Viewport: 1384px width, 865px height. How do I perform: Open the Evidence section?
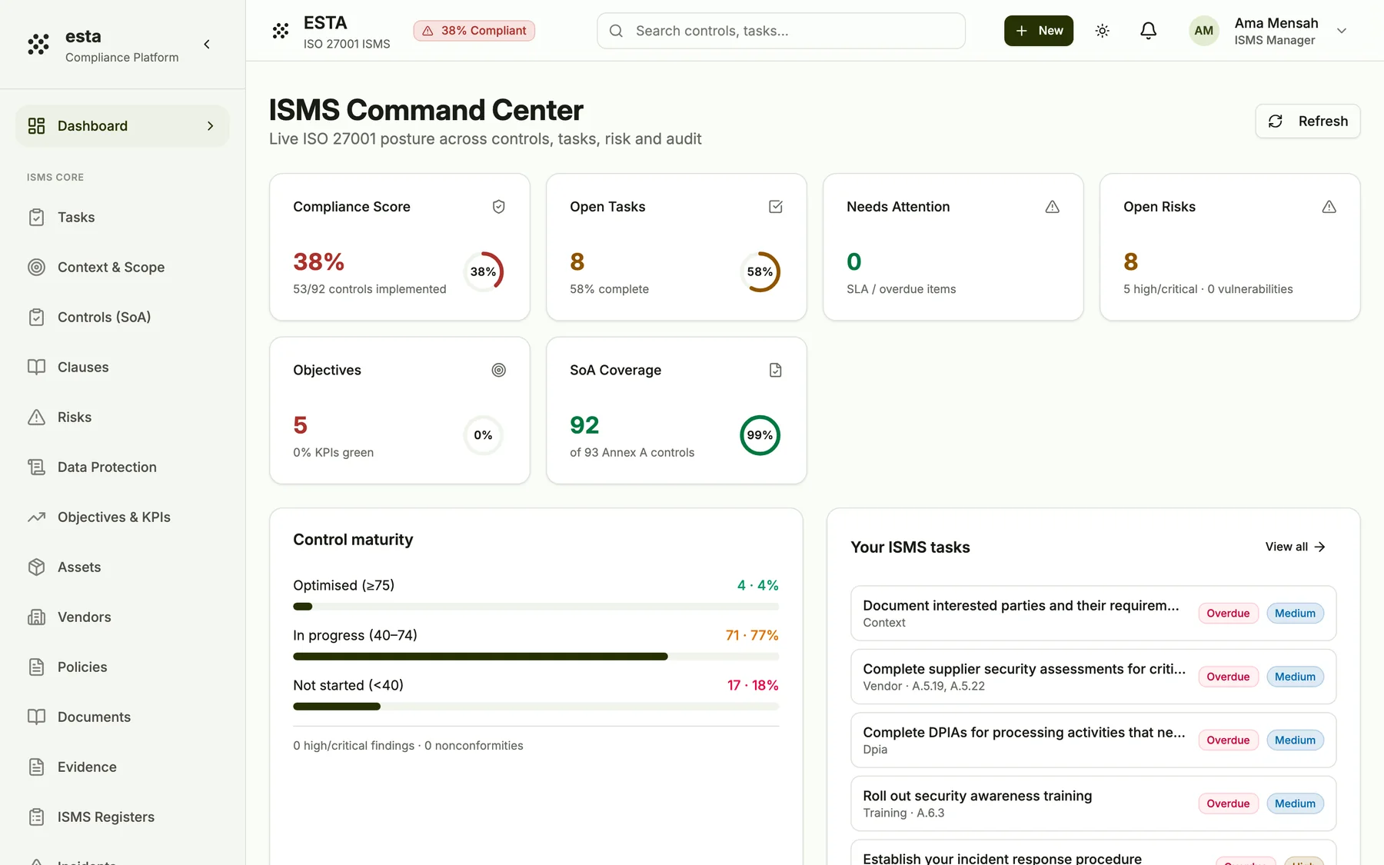click(122, 767)
